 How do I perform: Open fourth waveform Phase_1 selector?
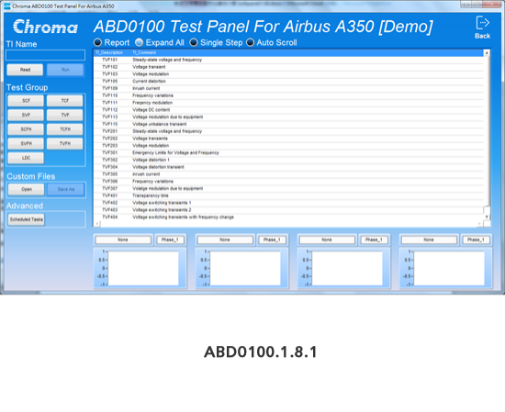point(476,239)
